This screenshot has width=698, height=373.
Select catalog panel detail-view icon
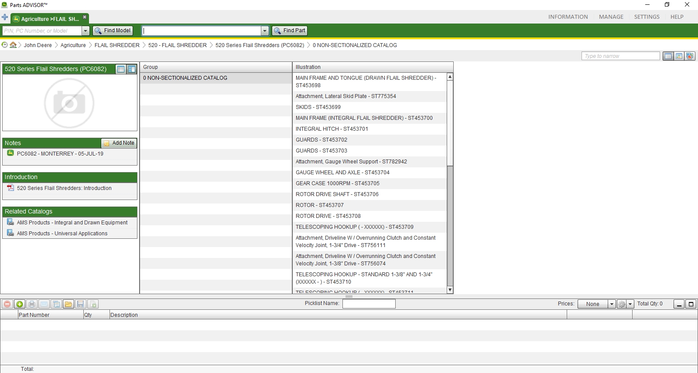point(131,69)
